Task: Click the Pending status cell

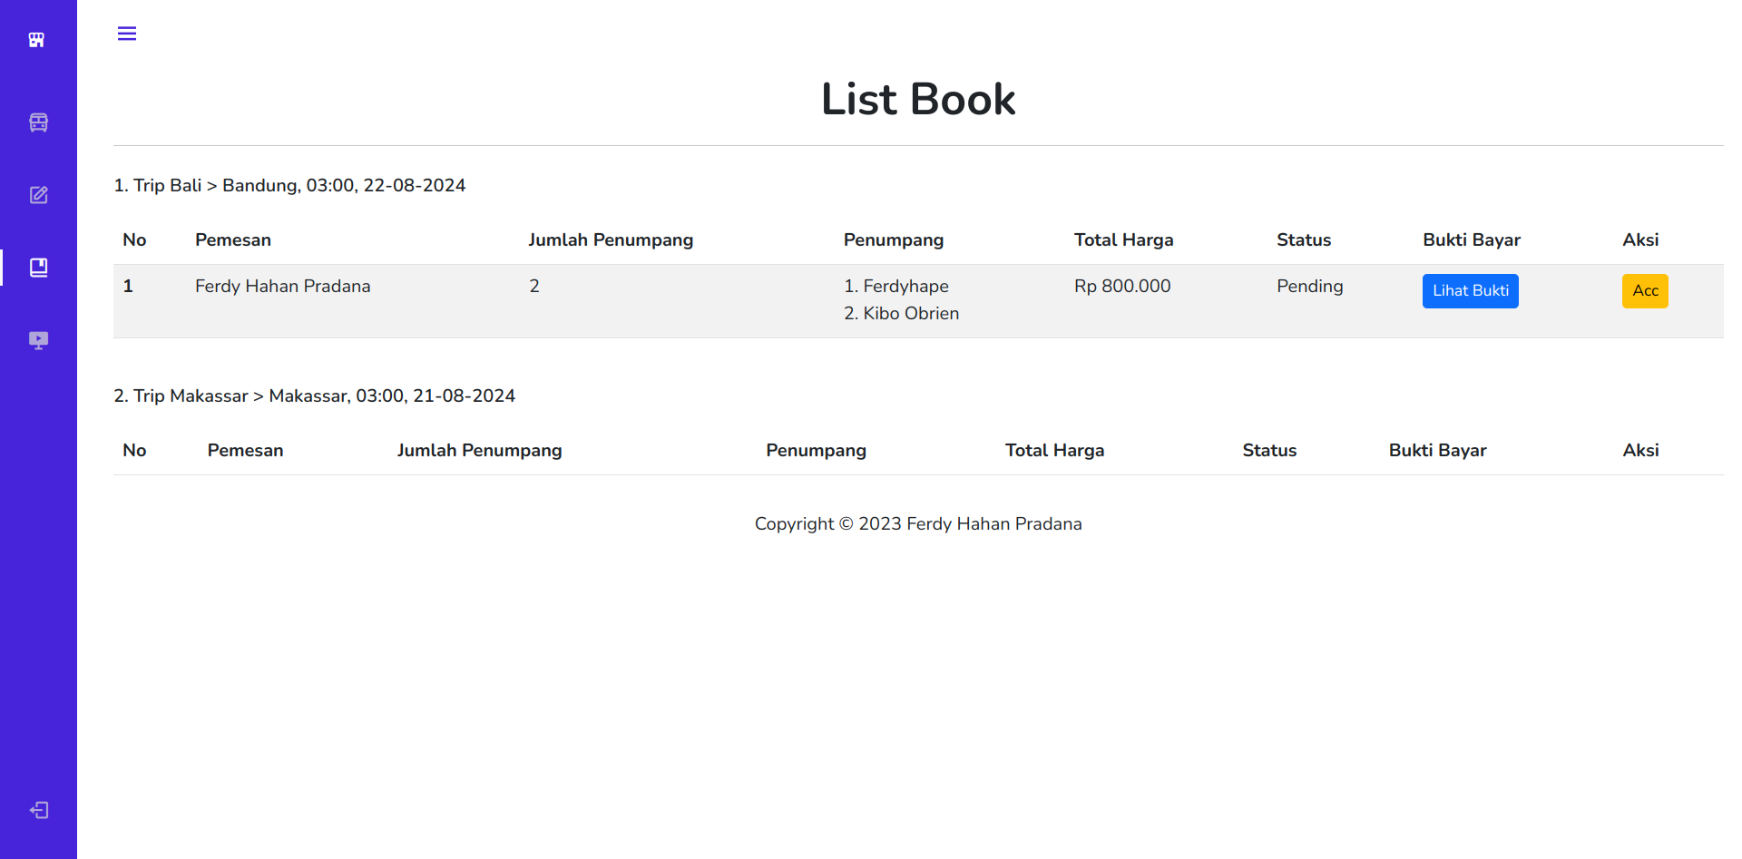Action: click(x=1309, y=287)
